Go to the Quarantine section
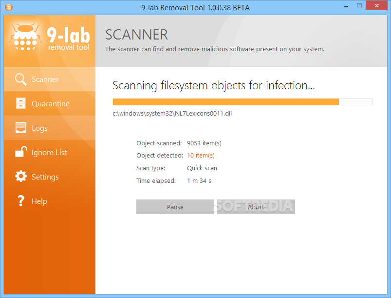The height and width of the screenshot is (298, 391). tap(50, 103)
